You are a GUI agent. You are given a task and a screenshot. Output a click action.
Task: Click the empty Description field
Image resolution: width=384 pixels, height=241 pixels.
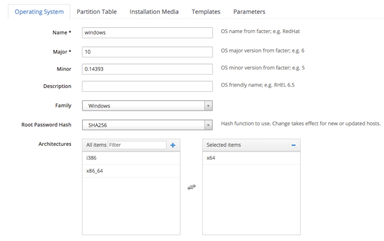(x=147, y=86)
